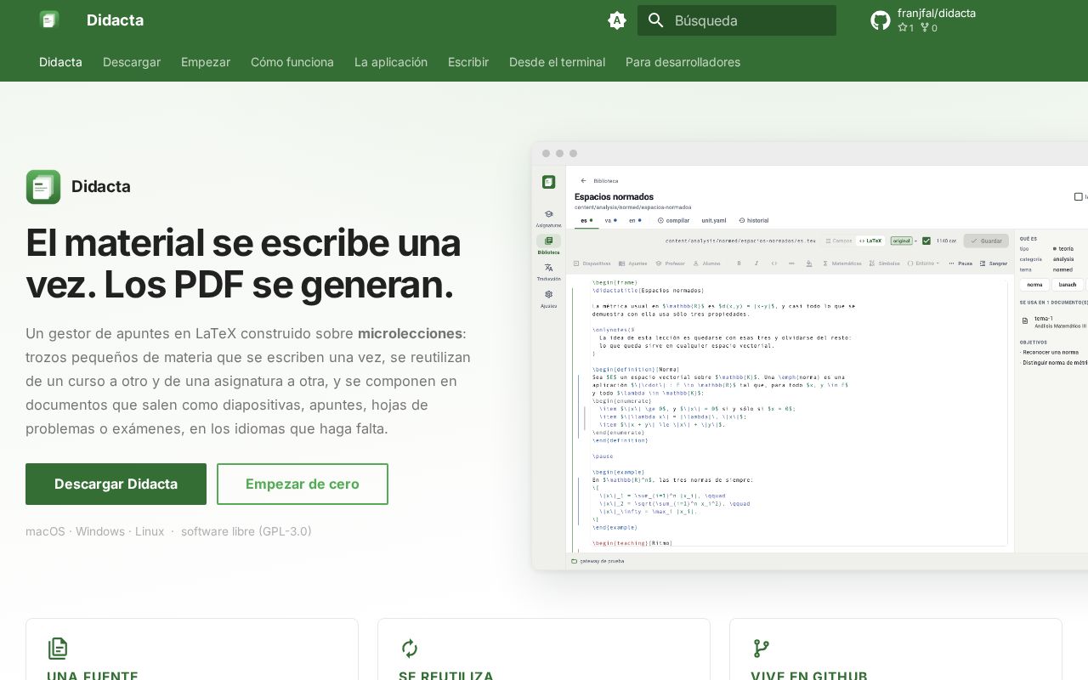
Task: Click the Pausa toolbar item in preview
Action: [x=960, y=263]
